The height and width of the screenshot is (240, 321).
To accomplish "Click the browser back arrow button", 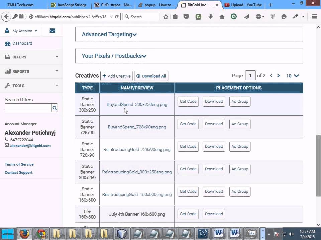I will pos(6,17).
